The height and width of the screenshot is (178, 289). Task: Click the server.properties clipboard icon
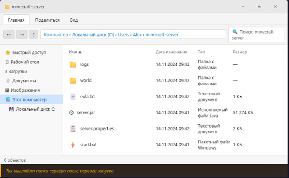click(x=73, y=128)
